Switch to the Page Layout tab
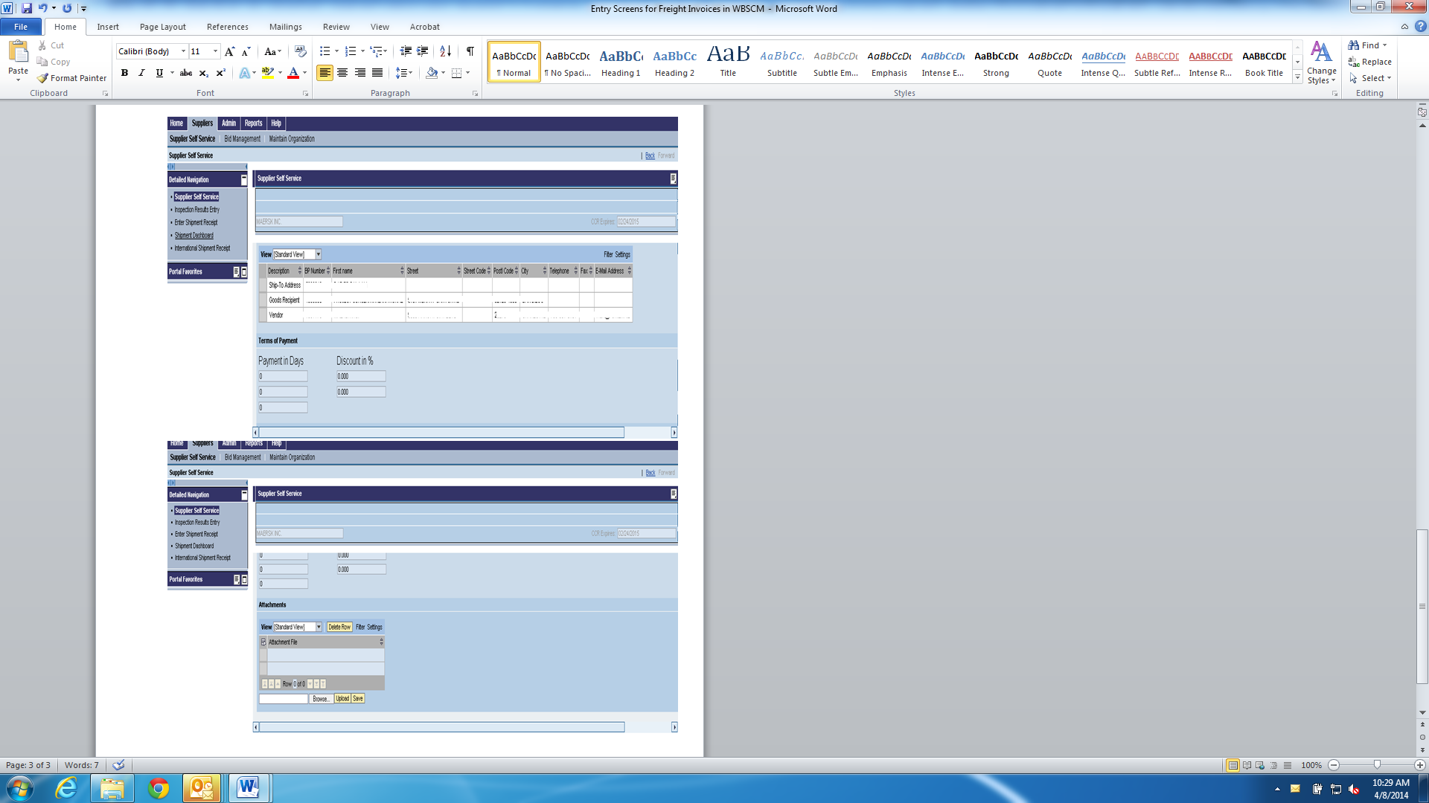 click(x=162, y=27)
